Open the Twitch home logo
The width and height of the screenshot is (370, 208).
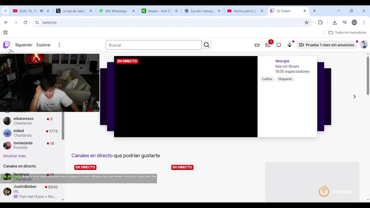pyautogui.click(x=6, y=45)
